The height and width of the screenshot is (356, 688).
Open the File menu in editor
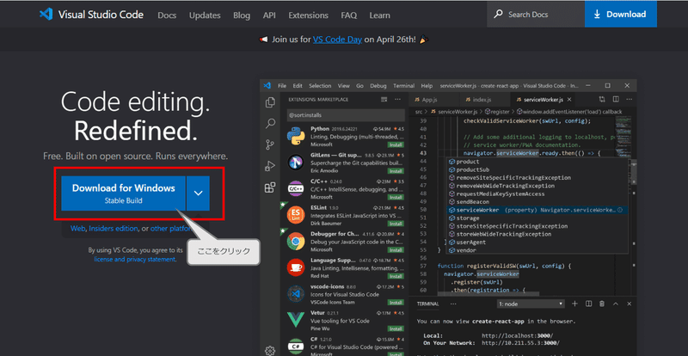(x=282, y=86)
